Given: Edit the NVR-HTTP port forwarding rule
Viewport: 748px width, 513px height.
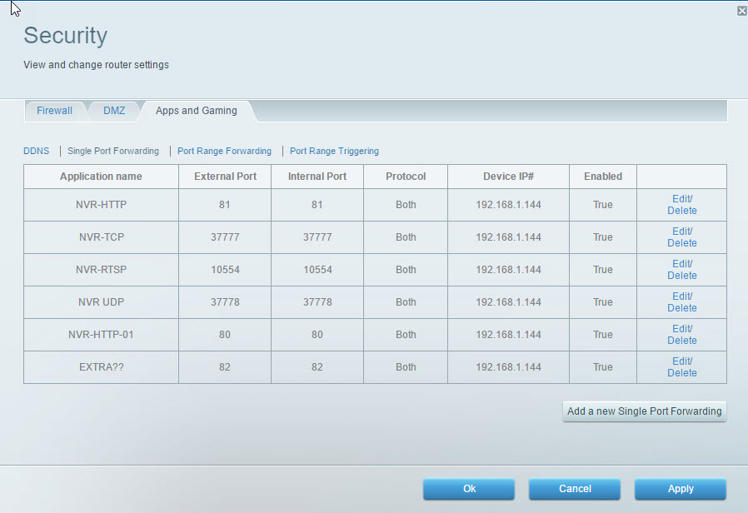Looking at the screenshot, I should (681, 199).
